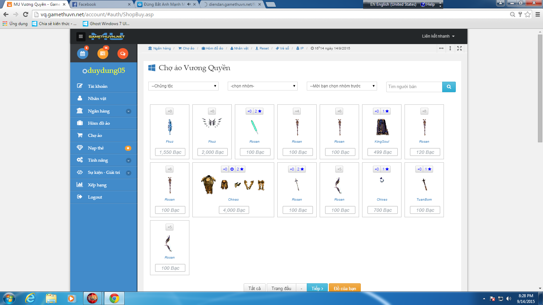Open the chọn nhóm dropdown
Viewport: 543px width, 305px height.
(x=262, y=86)
